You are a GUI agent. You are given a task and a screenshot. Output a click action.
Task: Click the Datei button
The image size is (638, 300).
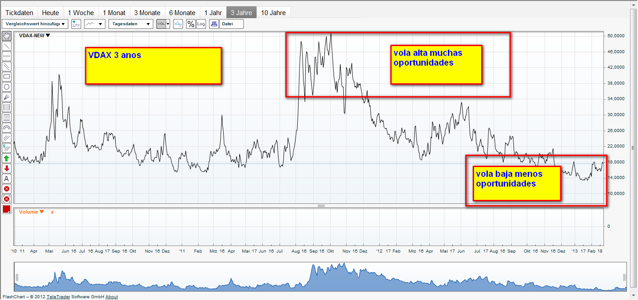coord(232,24)
